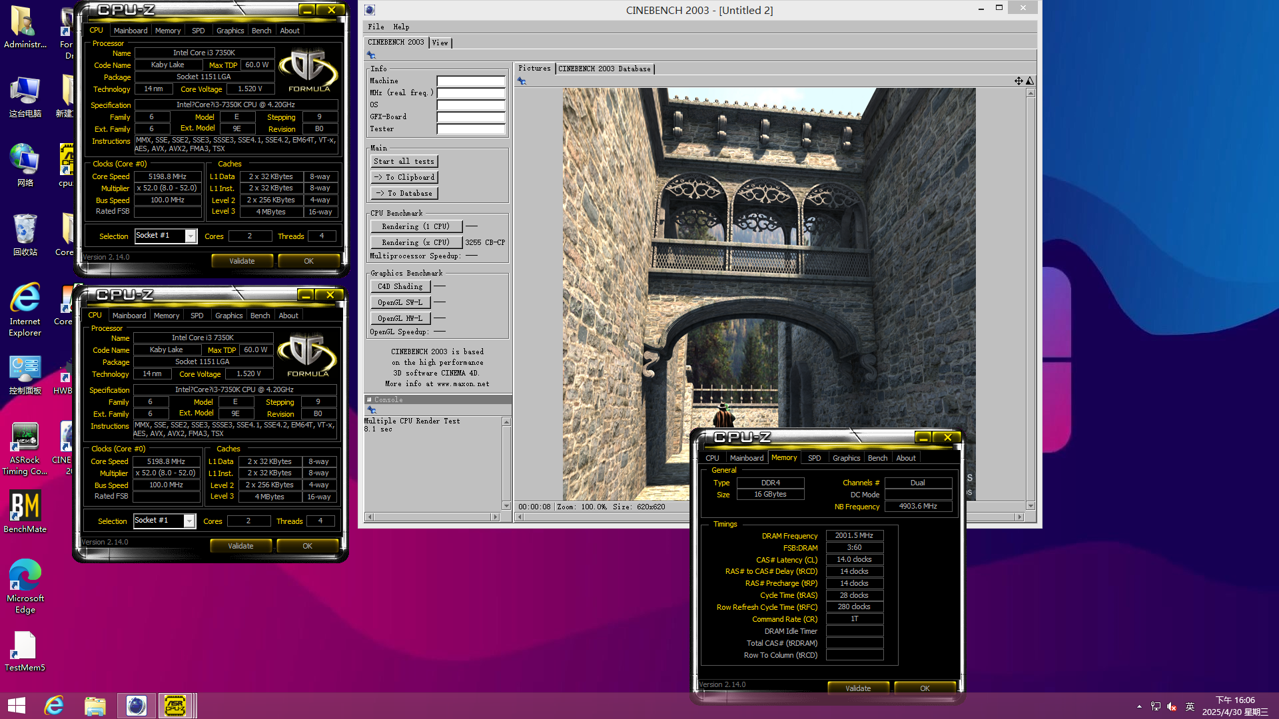Click picture viewer vertical scrollbar down arrow
The height and width of the screenshot is (719, 1279).
[1031, 506]
